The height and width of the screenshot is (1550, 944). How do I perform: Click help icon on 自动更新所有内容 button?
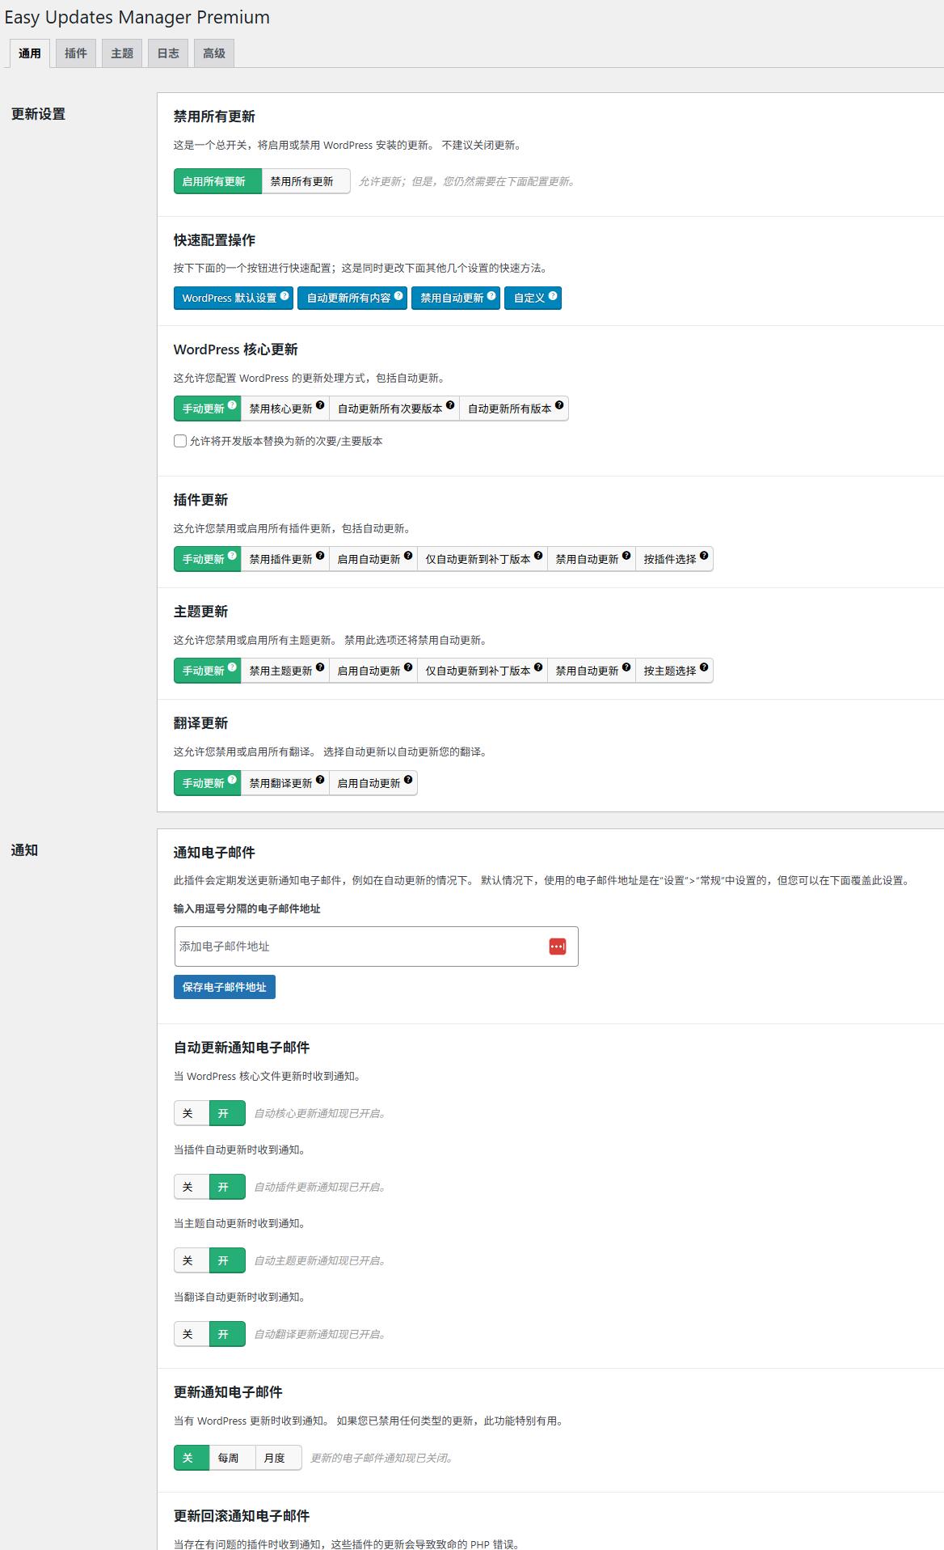pos(398,296)
